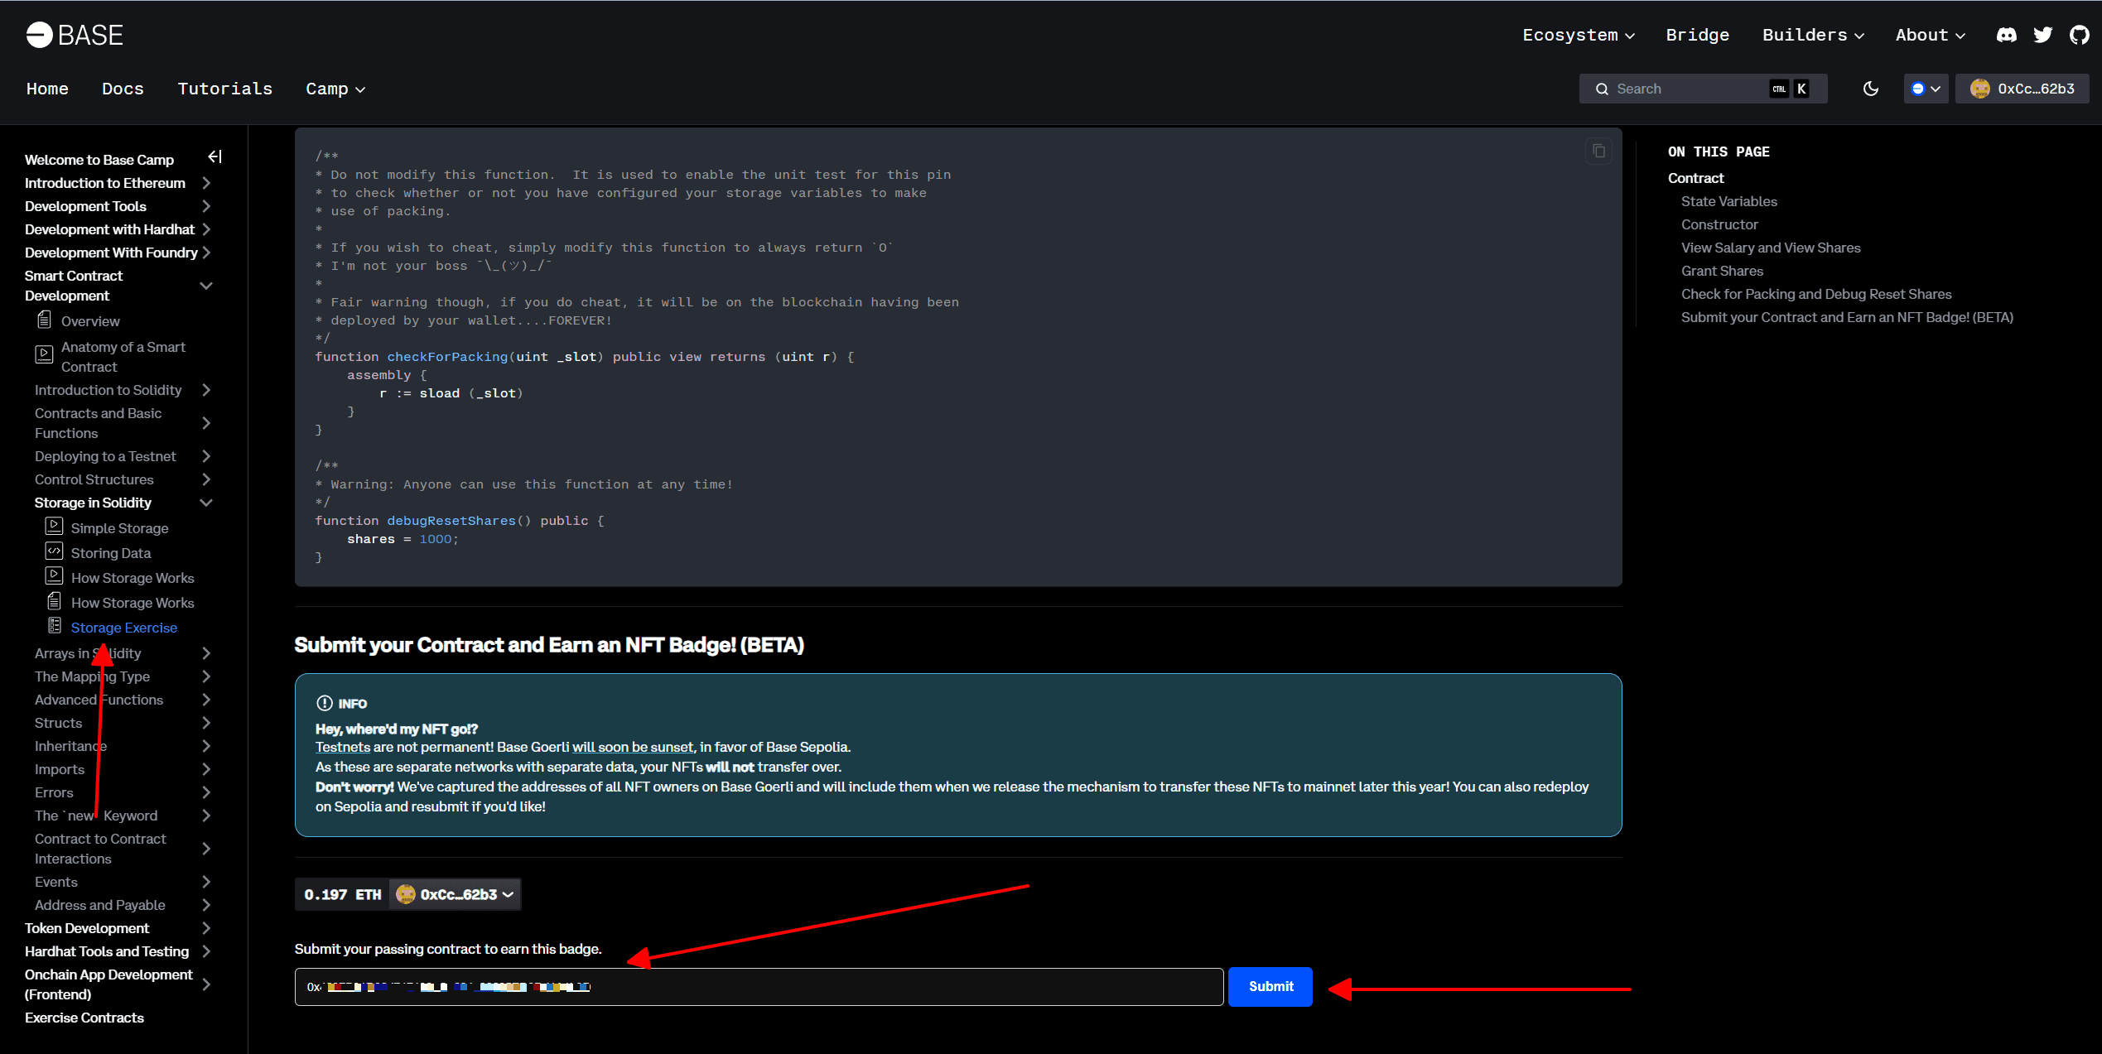Viewport: 2102px width, 1054px height.
Task: Open 'will soon be sunset' link
Action: (633, 747)
